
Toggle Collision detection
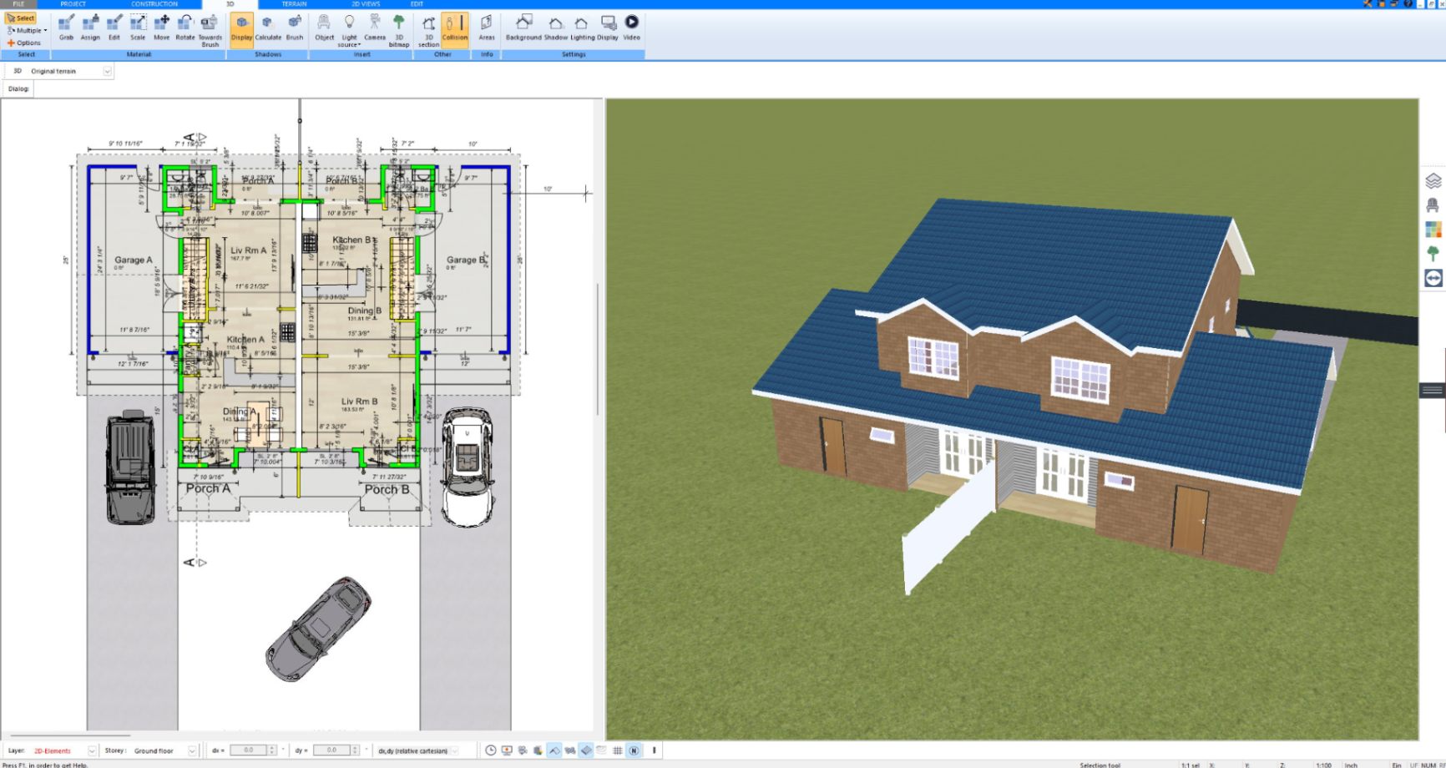(x=455, y=29)
